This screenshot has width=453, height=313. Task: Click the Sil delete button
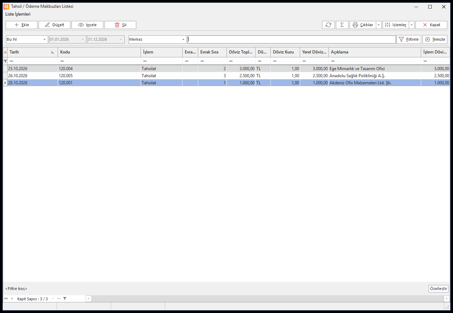(120, 25)
